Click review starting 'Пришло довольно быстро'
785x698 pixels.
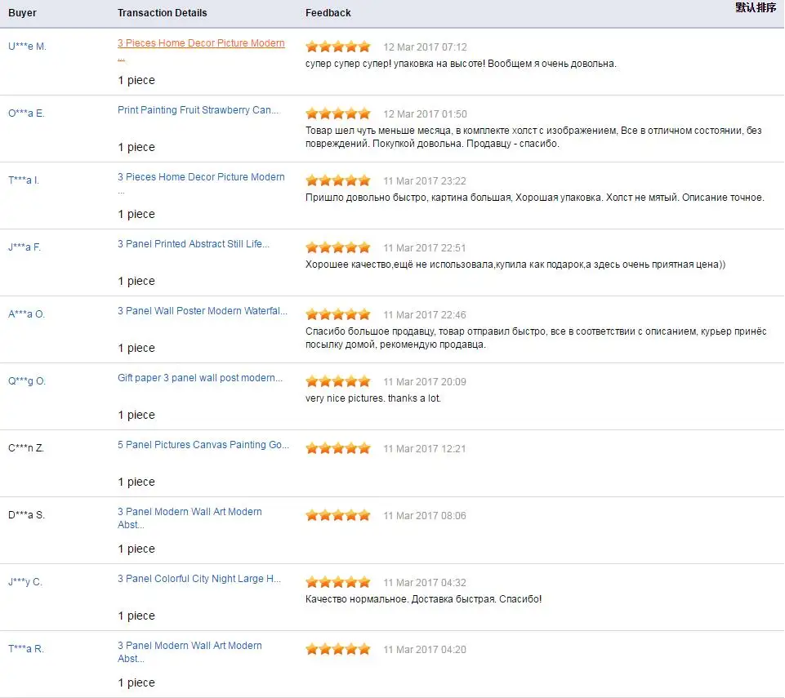pos(535,197)
